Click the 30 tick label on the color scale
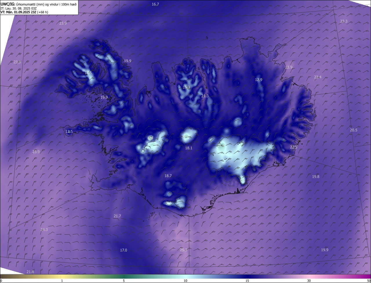371x283 pixels. pyautogui.click(x=309, y=281)
